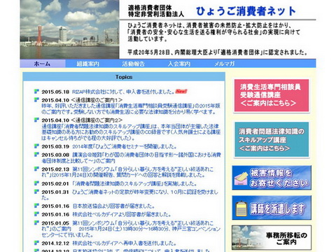Go to the 活動報告 tab
This screenshot has height=252, width=336.
click(134, 64)
